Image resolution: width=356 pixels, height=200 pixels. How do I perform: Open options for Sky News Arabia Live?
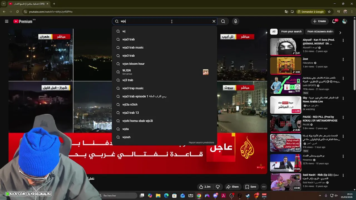343,98
